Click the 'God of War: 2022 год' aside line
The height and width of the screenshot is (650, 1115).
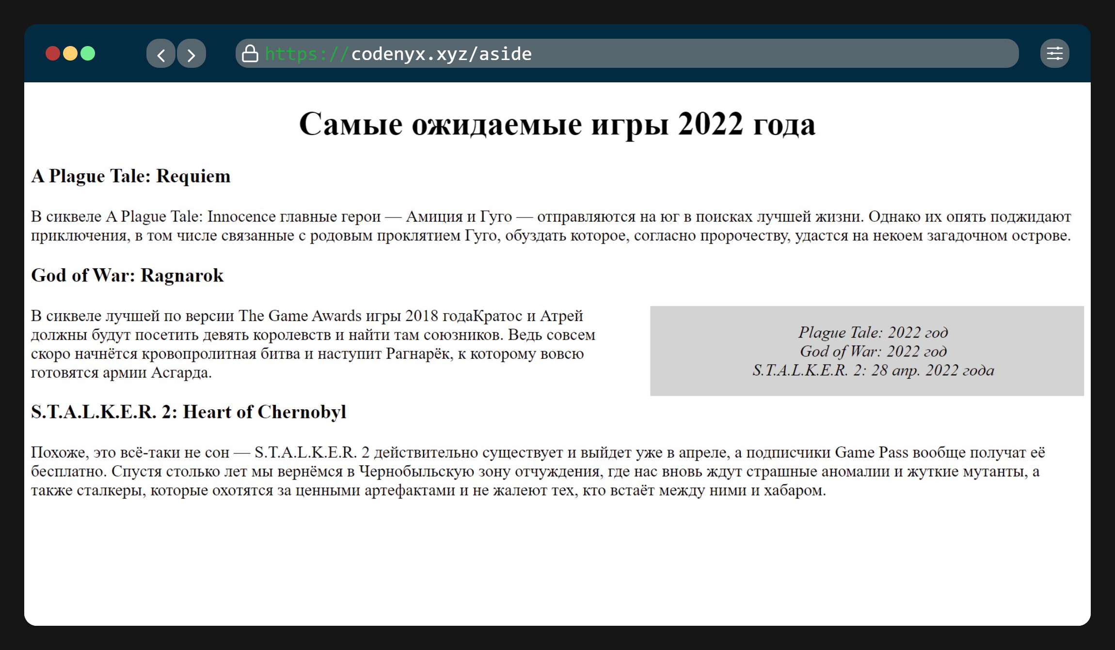pyautogui.click(x=873, y=351)
